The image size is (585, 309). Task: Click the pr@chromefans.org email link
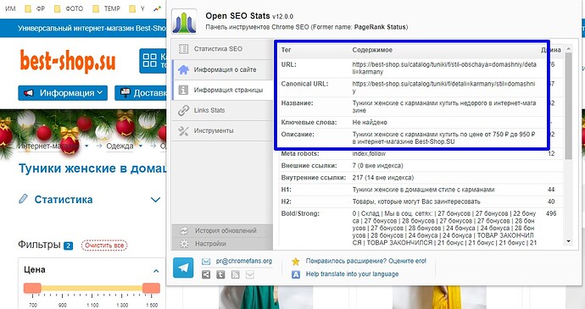tap(244, 262)
